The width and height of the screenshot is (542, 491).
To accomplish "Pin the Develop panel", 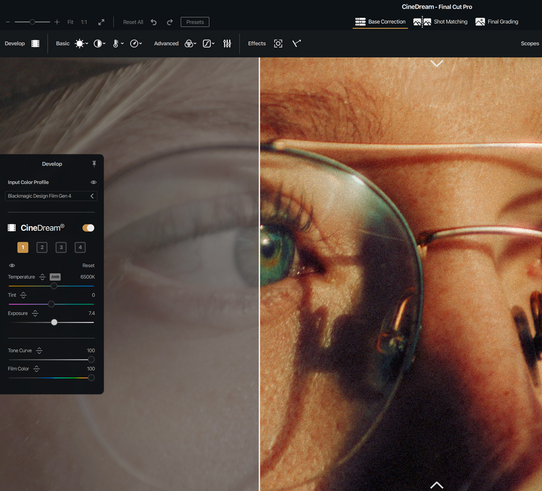I will coord(94,164).
